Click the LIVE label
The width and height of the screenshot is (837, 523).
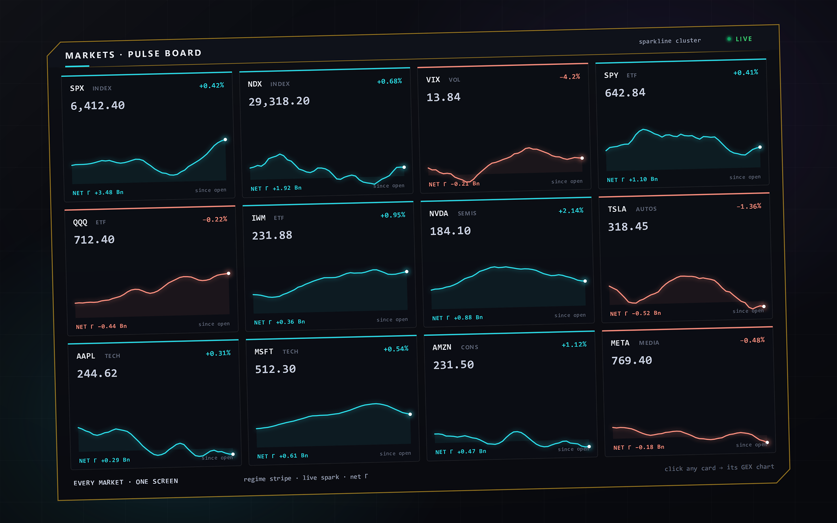coord(744,39)
